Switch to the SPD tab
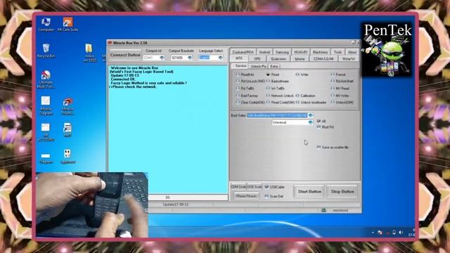Image resolution: width=450 pixels, height=253 pixels. (257, 58)
